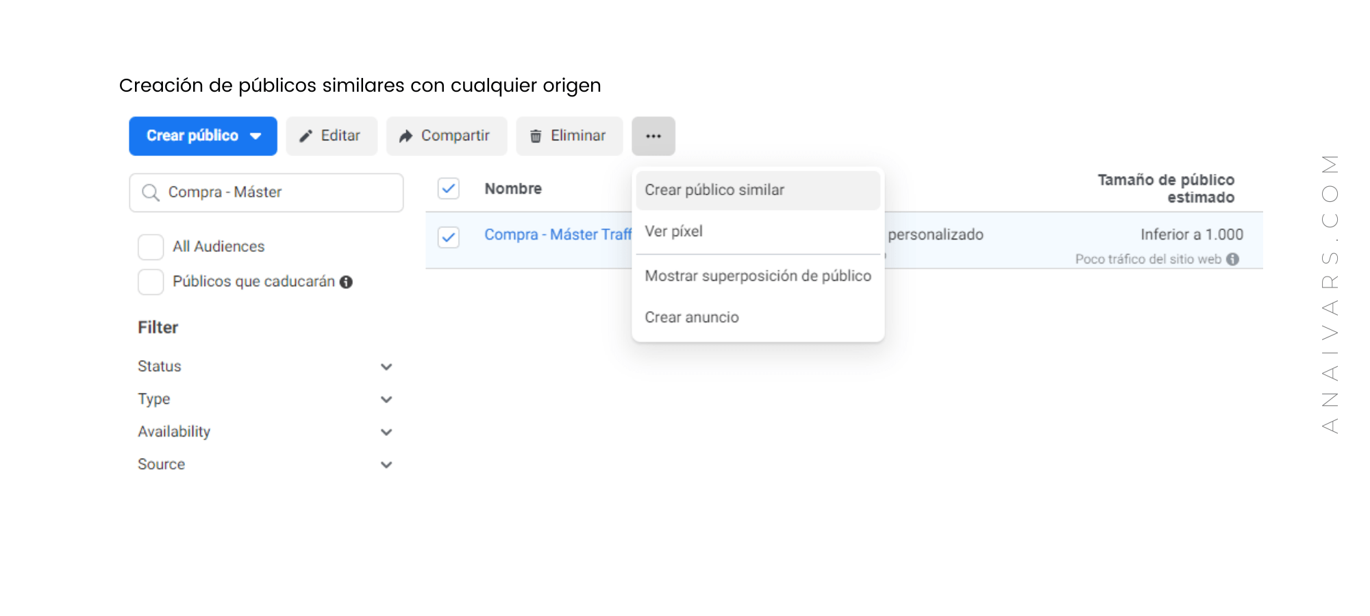This screenshot has width=1370, height=616.
Task: Choose Mostrar superposición de público option
Action: [758, 276]
